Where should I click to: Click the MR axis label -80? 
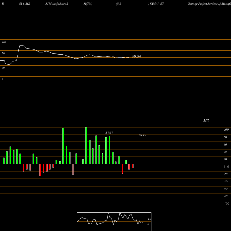(225, 196)
